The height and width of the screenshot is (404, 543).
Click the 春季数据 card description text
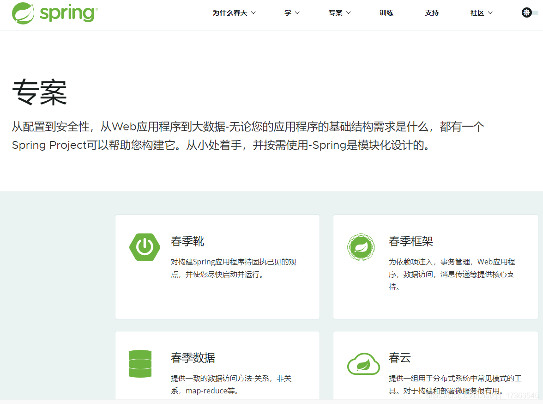231,385
